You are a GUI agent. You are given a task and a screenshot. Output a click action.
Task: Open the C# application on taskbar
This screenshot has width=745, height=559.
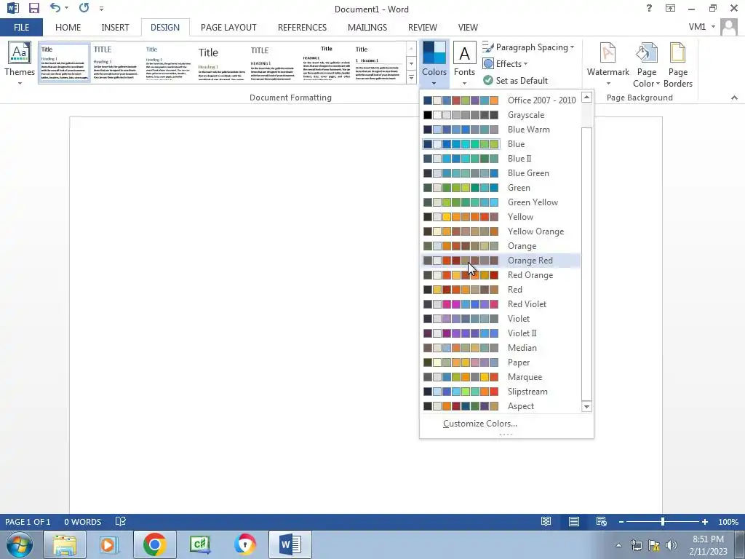199,544
